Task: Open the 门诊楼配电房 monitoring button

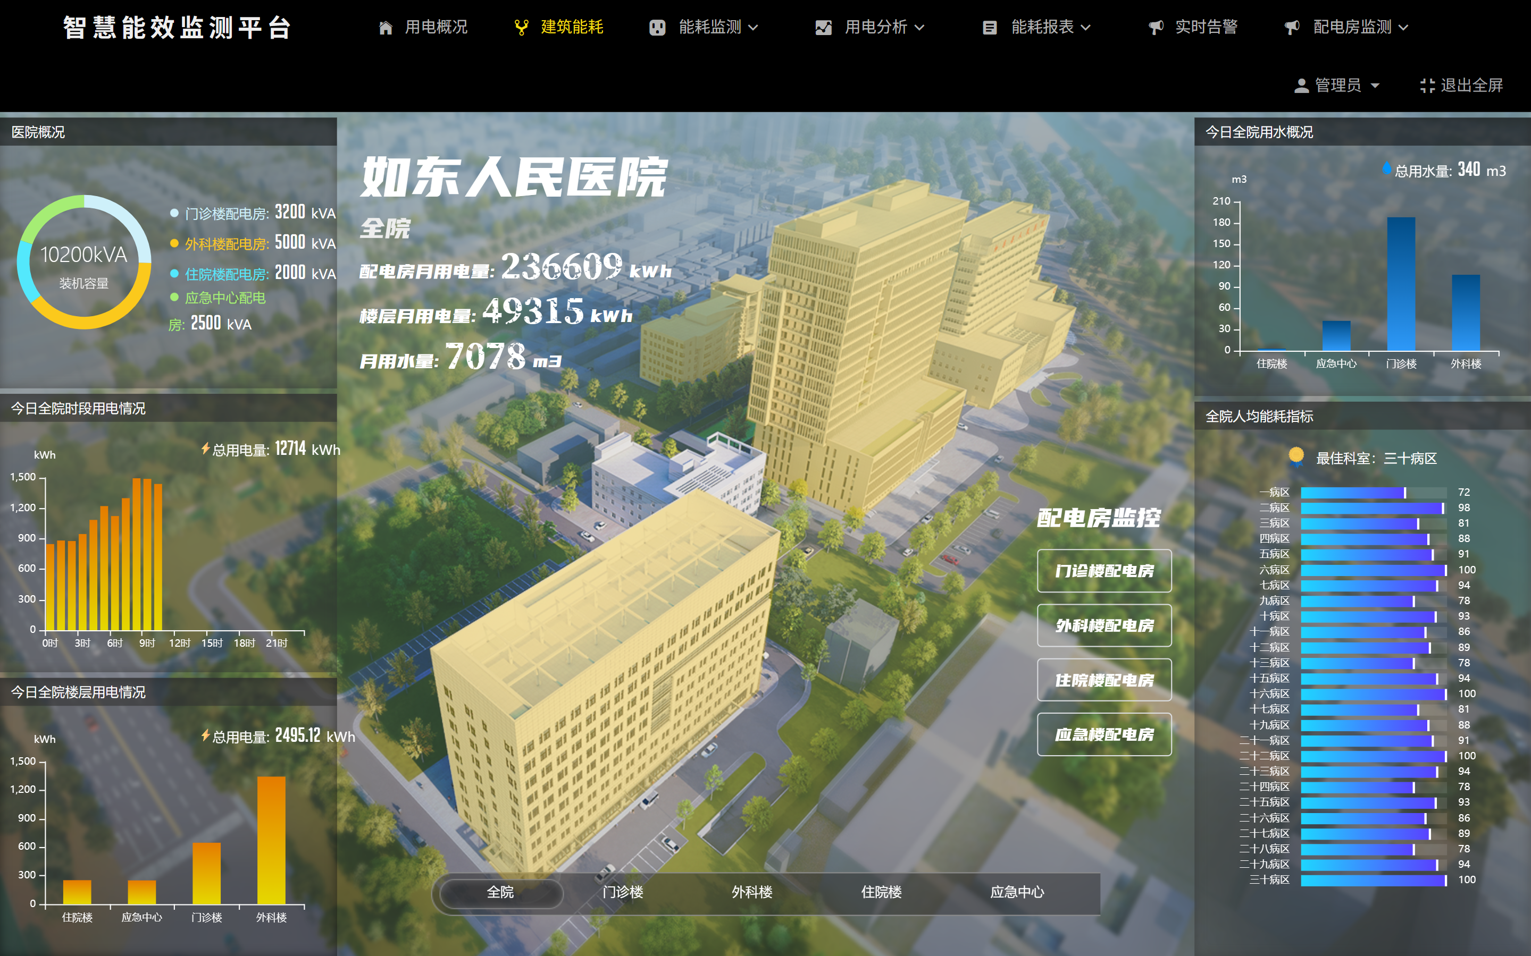Action: pos(1104,571)
